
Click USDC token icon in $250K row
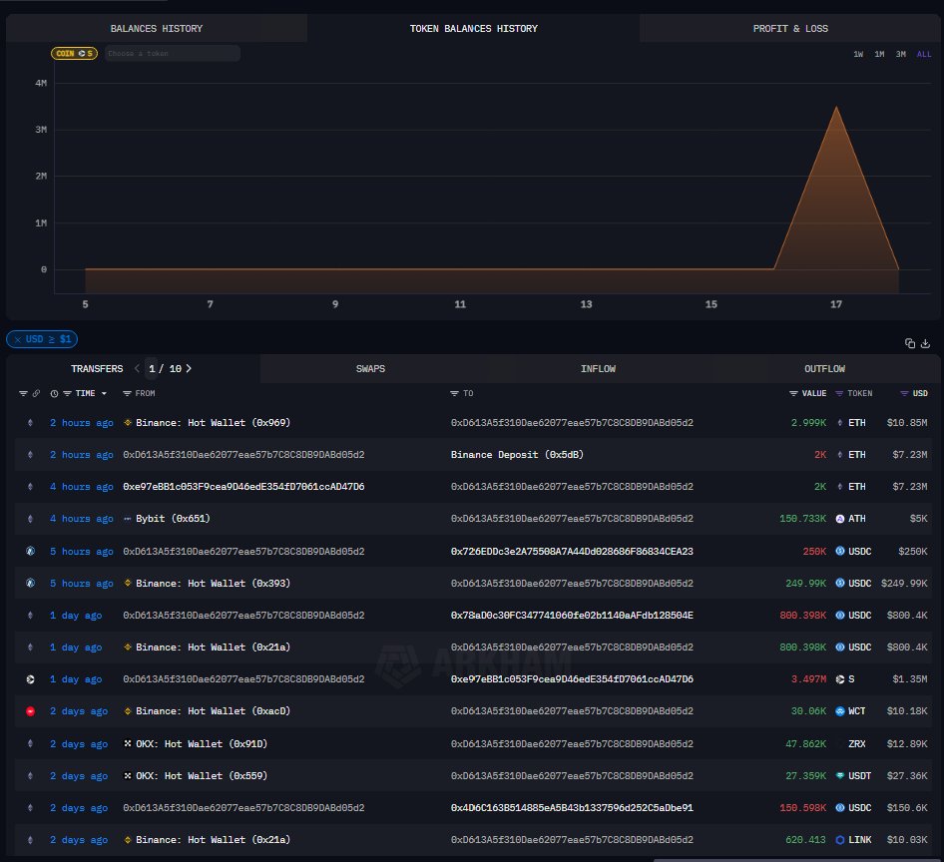(840, 551)
